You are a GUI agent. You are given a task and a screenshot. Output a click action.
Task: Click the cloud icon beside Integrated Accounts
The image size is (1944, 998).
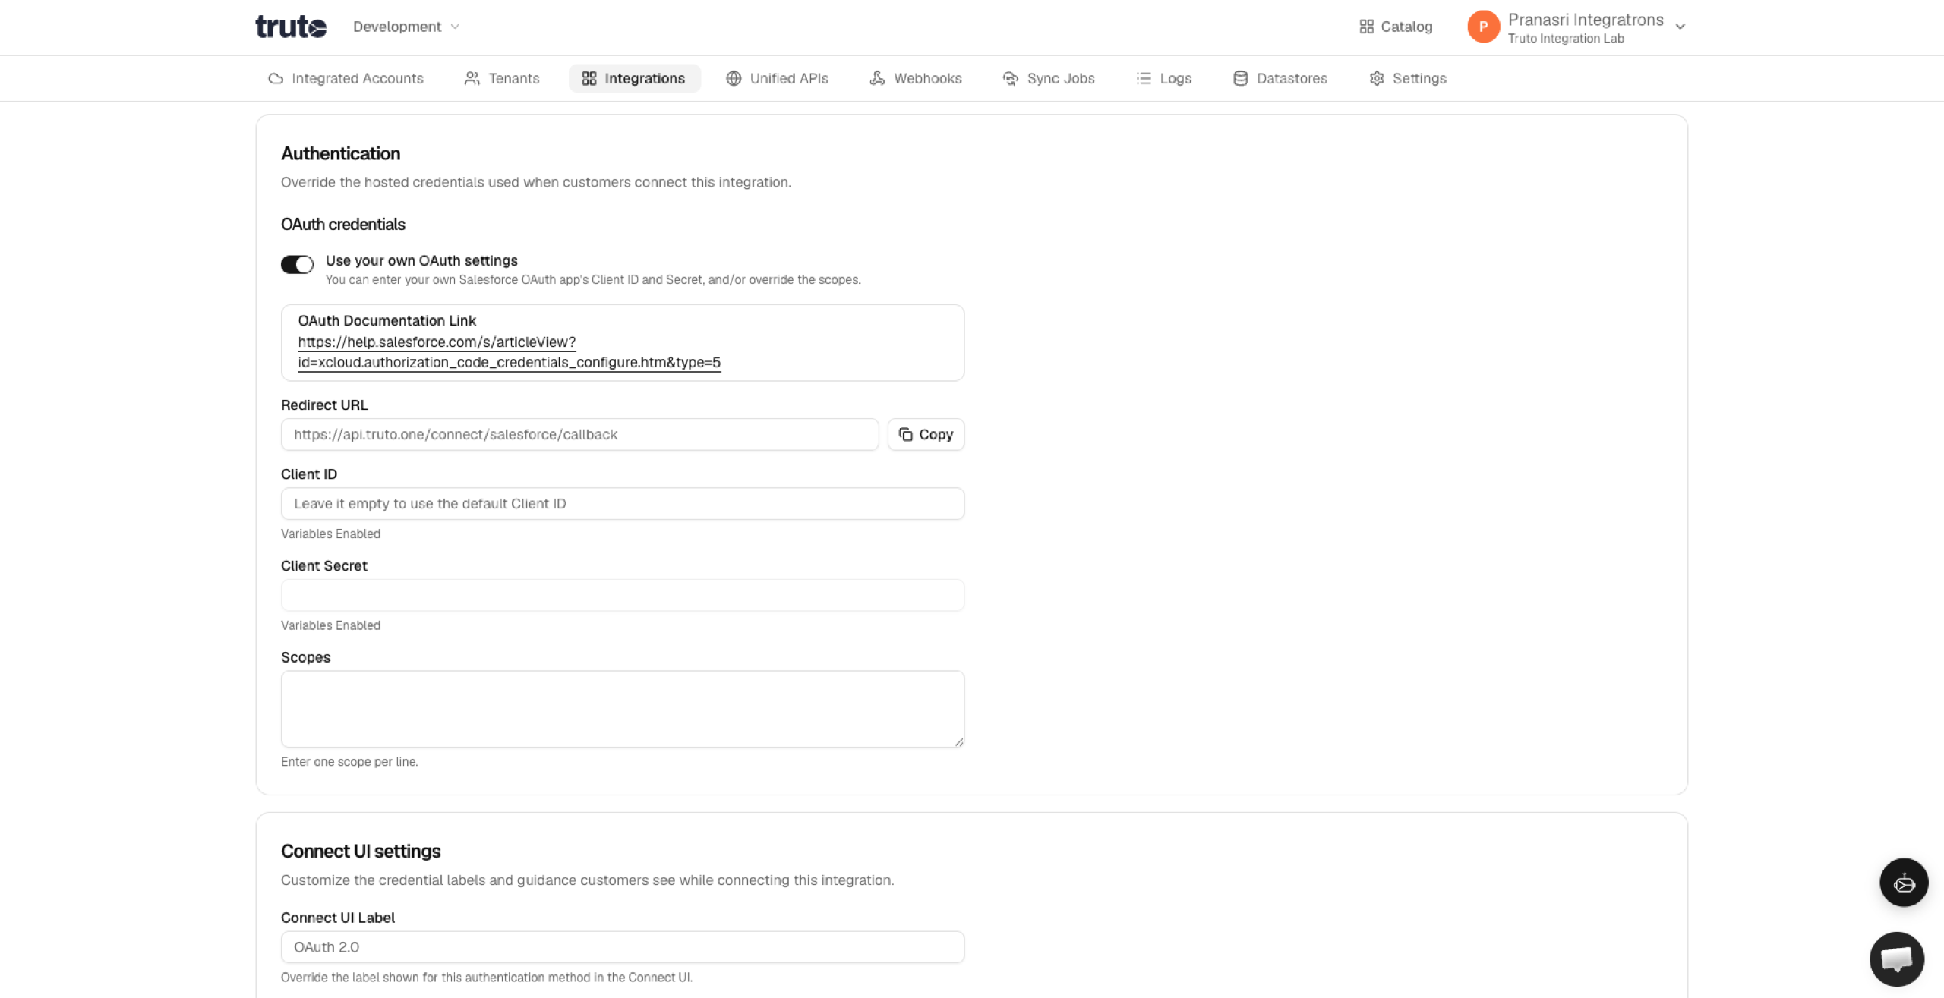[x=276, y=78]
